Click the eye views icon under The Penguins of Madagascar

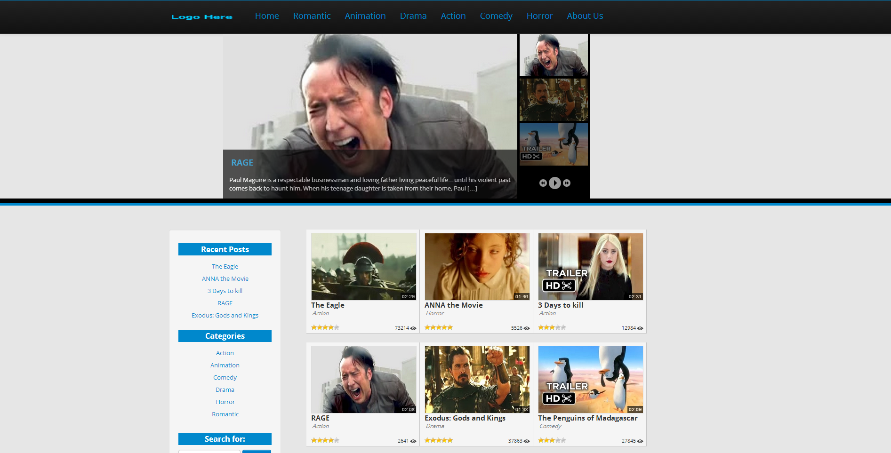pyautogui.click(x=640, y=441)
